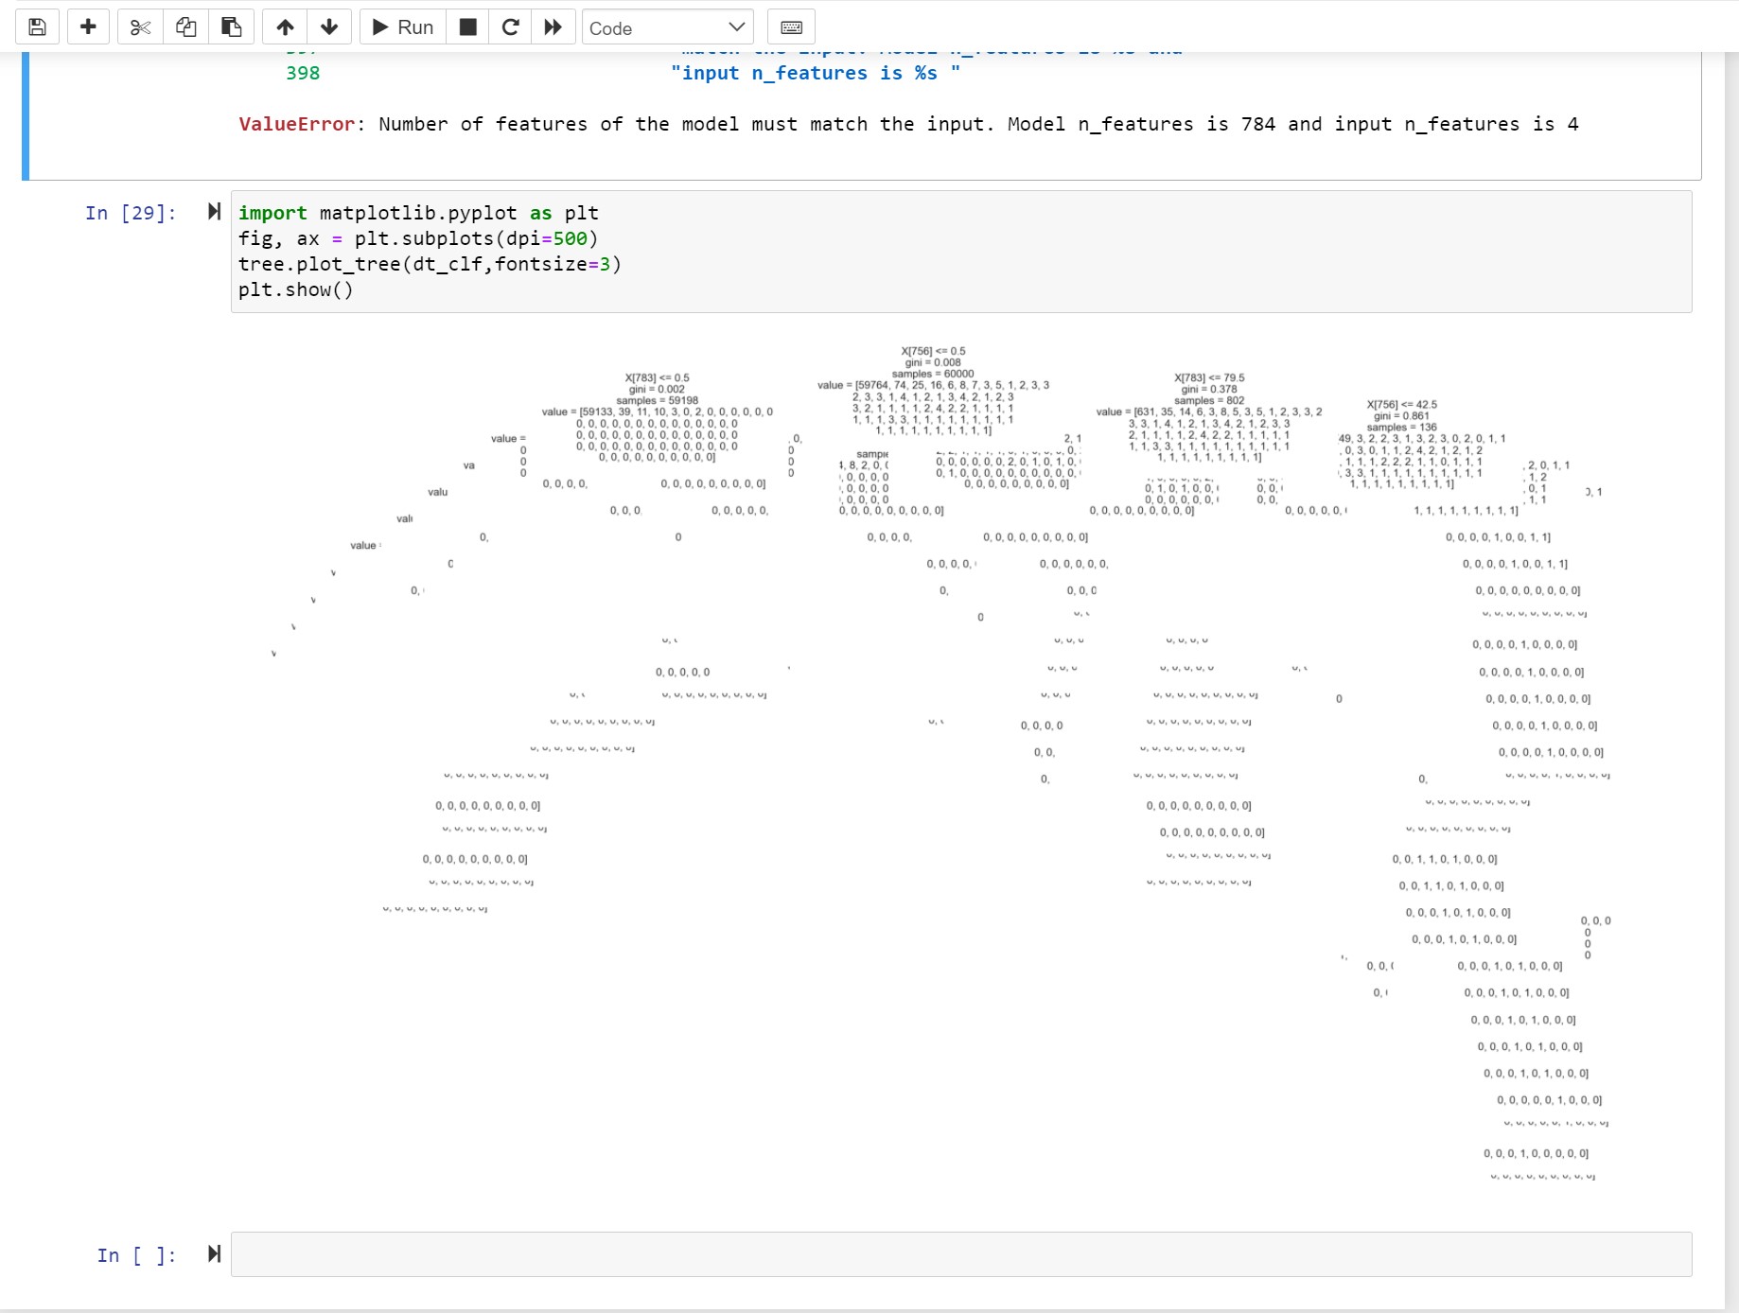This screenshot has height=1313, width=1739.
Task: Copy the selected cell
Action: (x=185, y=26)
